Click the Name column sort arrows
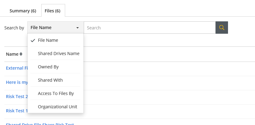The width and height of the screenshot is (255, 125). click(x=21, y=54)
